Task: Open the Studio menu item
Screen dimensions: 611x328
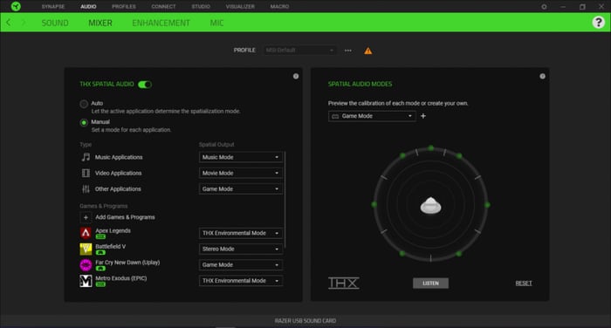Action: coord(201,7)
